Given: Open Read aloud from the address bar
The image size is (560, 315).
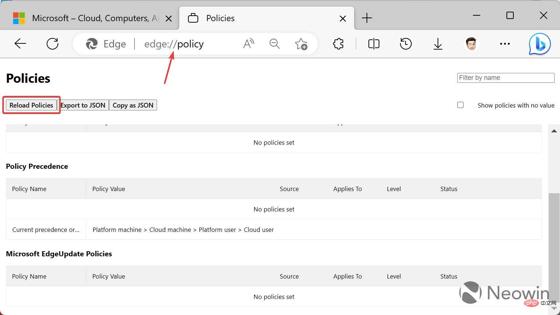Looking at the screenshot, I should coord(248,44).
